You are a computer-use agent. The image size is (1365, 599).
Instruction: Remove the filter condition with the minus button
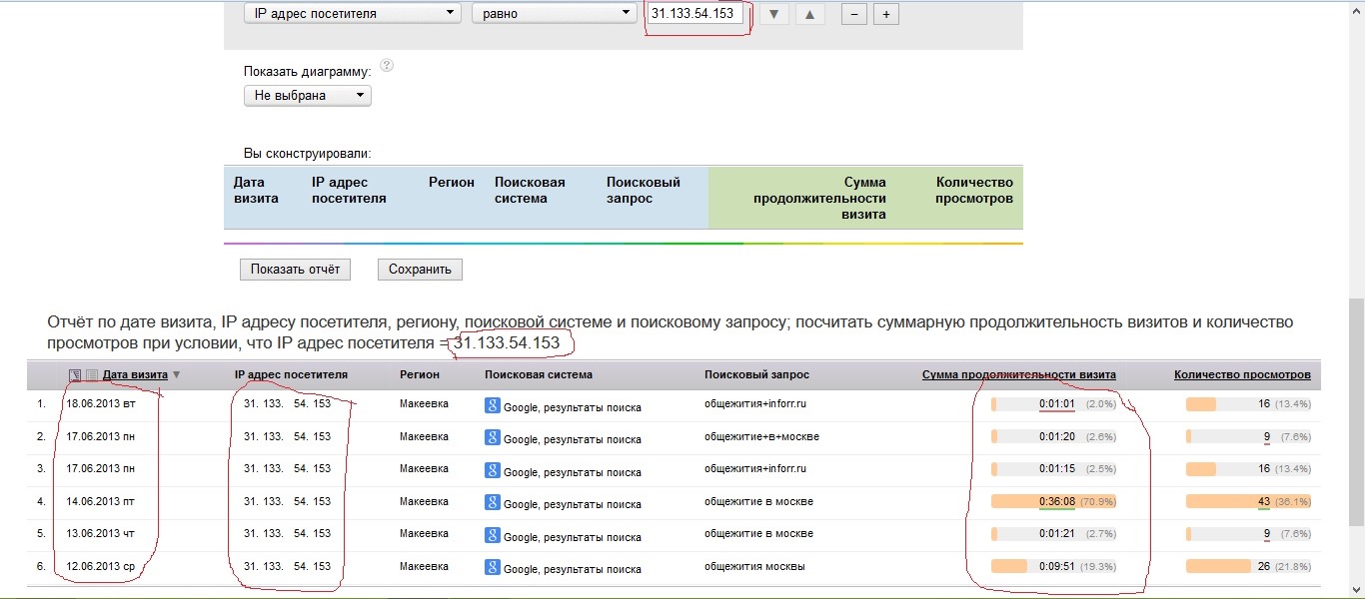854,14
